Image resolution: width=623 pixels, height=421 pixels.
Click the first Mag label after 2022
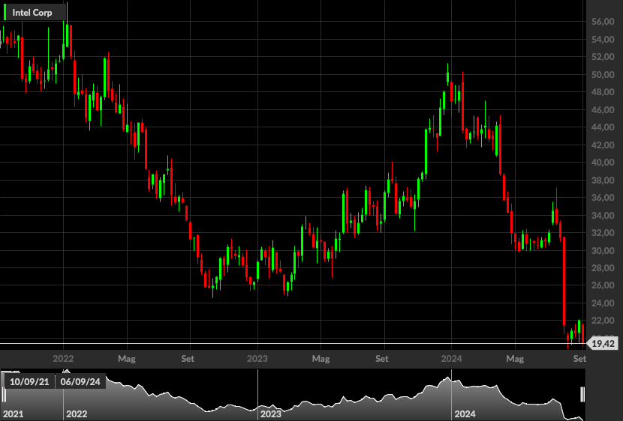(x=127, y=359)
